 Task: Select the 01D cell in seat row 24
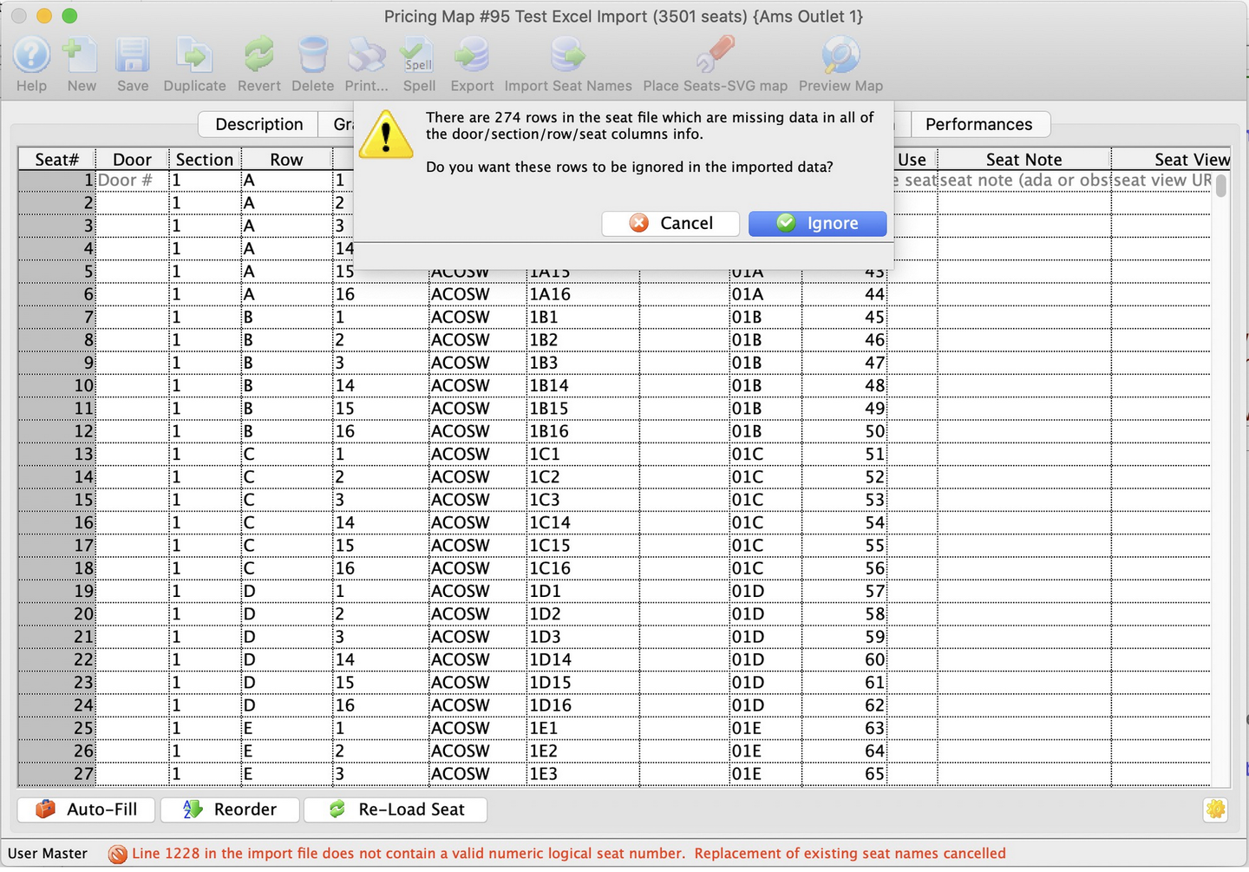[765, 705]
